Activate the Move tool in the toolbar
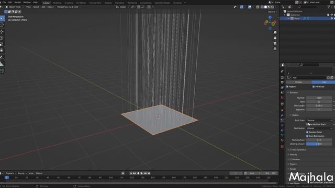This screenshot has height=188, width=335. click(2, 31)
